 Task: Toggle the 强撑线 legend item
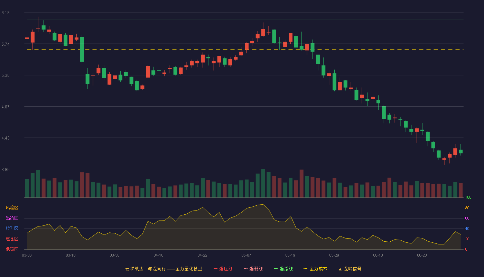[x=283, y=269]
